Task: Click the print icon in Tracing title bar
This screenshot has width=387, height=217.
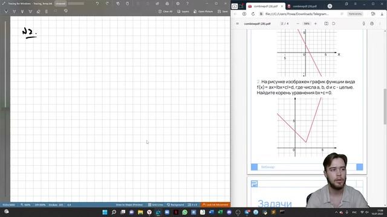Action: (x=167, y=4)
